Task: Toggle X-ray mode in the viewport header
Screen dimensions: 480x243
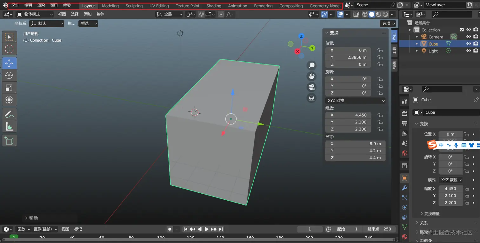Action: (x=356, y=14)
